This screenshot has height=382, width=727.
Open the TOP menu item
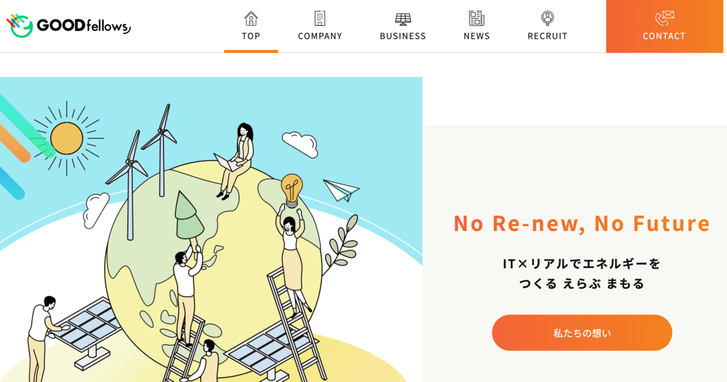tap(251, 27)
